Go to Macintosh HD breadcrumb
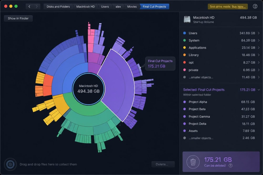Image resolution: width=263 pixels, height=175 pixels. [85, 7]
